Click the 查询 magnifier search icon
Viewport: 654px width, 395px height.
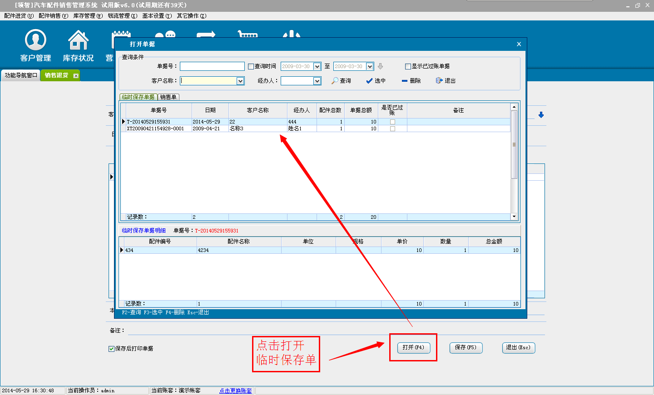pyautogui.click(x=335, y=81)
